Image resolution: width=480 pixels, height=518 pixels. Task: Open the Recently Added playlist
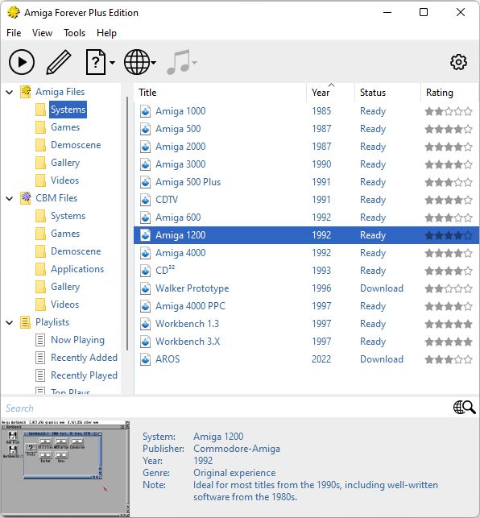click(x=84, y=358)
